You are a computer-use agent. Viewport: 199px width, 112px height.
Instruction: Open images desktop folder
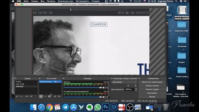[182, 58]
